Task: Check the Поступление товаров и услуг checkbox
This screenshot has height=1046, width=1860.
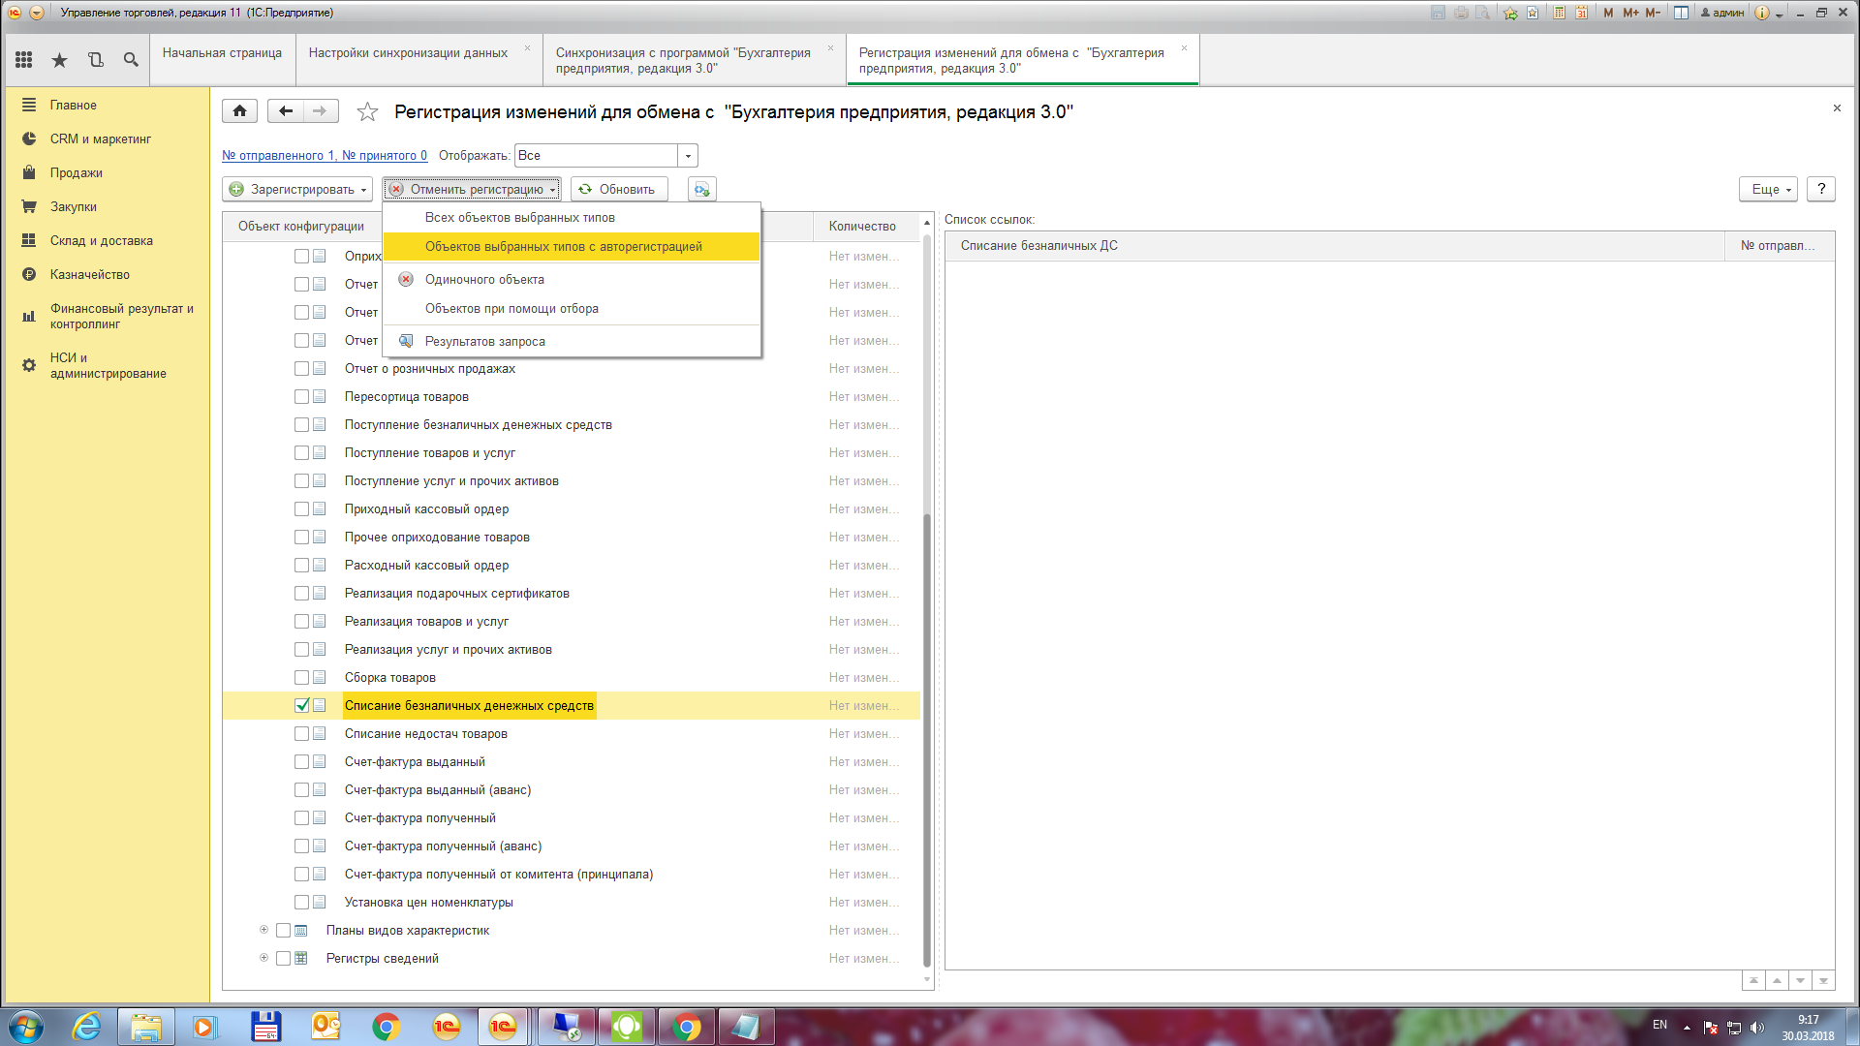Action: tap(302, 452)
